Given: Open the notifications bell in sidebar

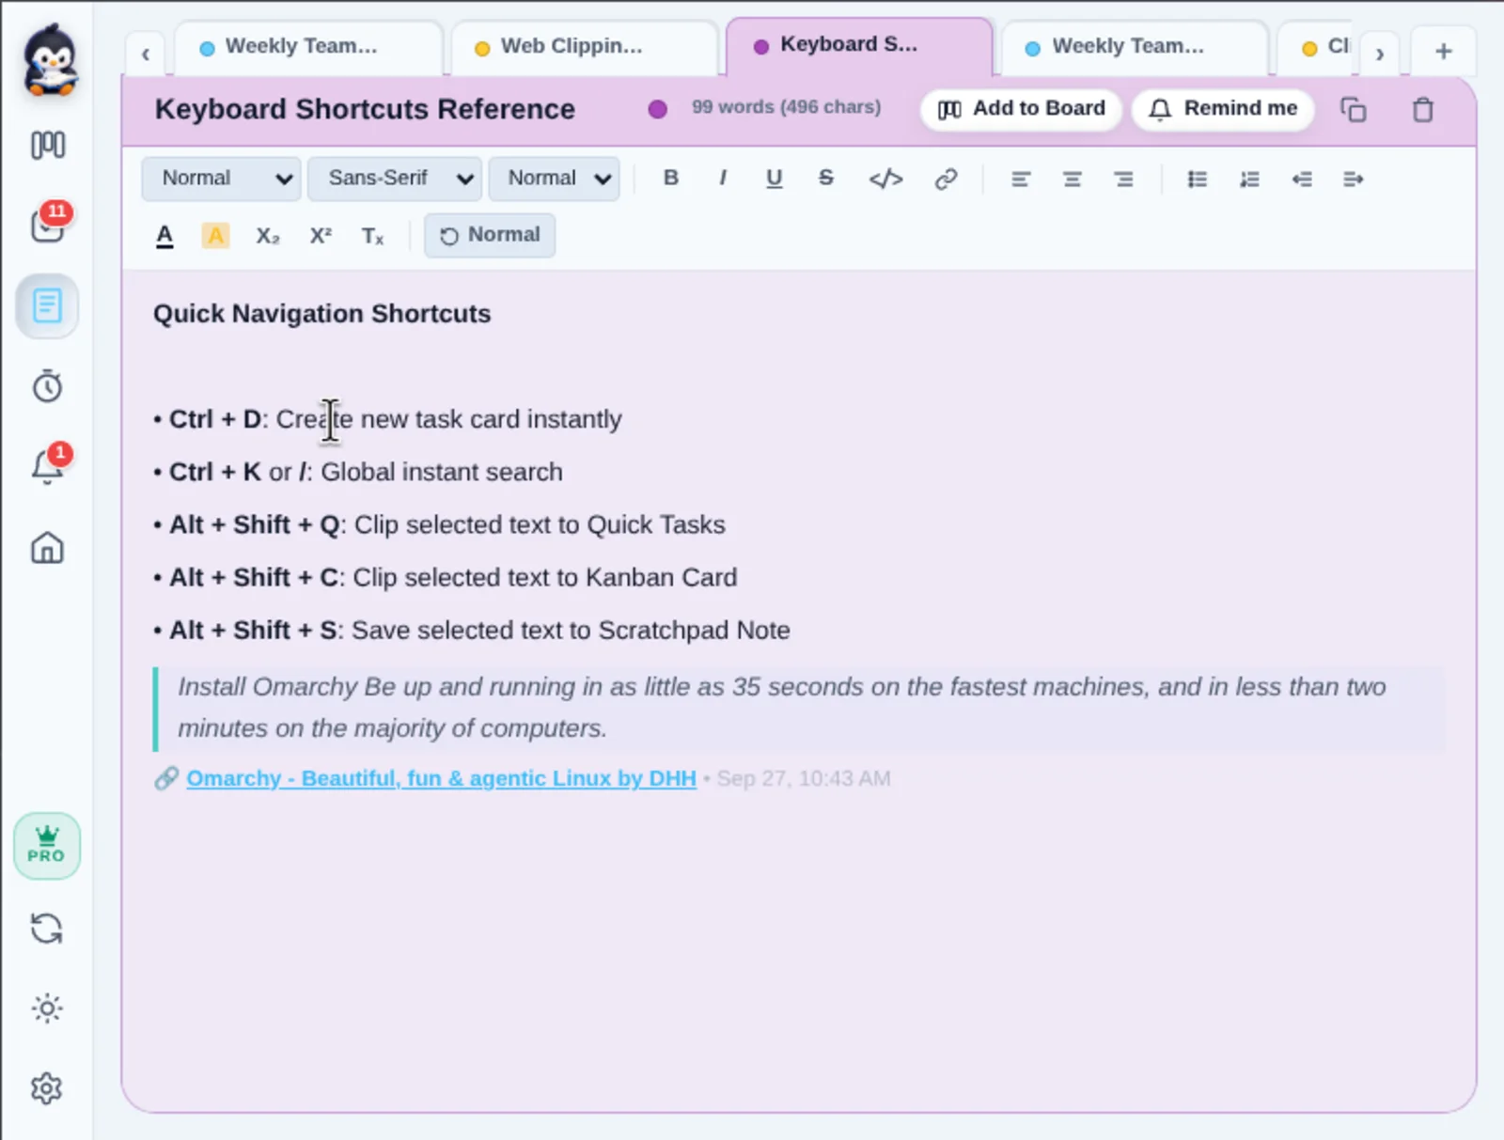Looking at the screenshot, I should pos(47,464).
